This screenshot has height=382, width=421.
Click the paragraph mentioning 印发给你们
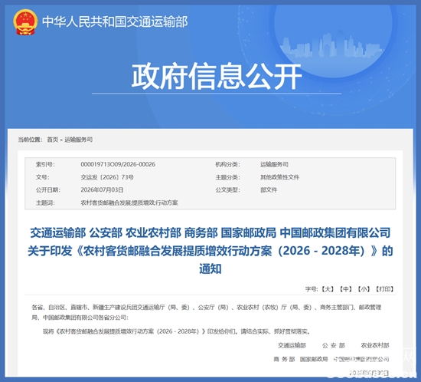tap(177, 331)
